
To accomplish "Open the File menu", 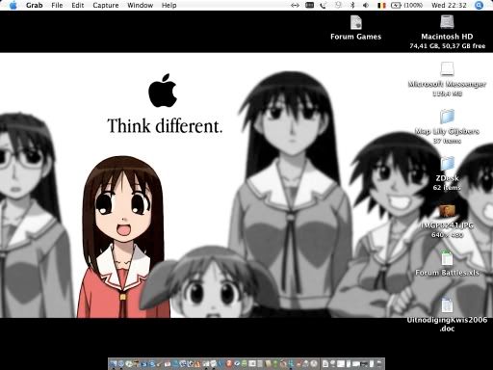I will (x=57, y=5).
